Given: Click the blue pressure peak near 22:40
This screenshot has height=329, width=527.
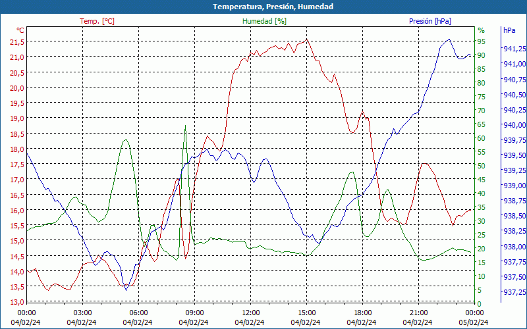Looking at the screenshot, I should [x=449, y=39].
